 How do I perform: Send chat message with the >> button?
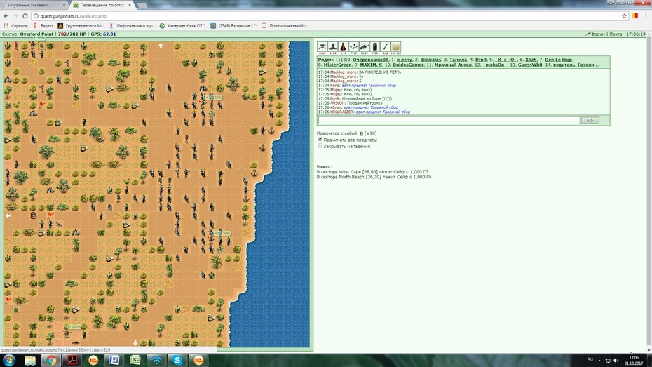pos(590,120)
